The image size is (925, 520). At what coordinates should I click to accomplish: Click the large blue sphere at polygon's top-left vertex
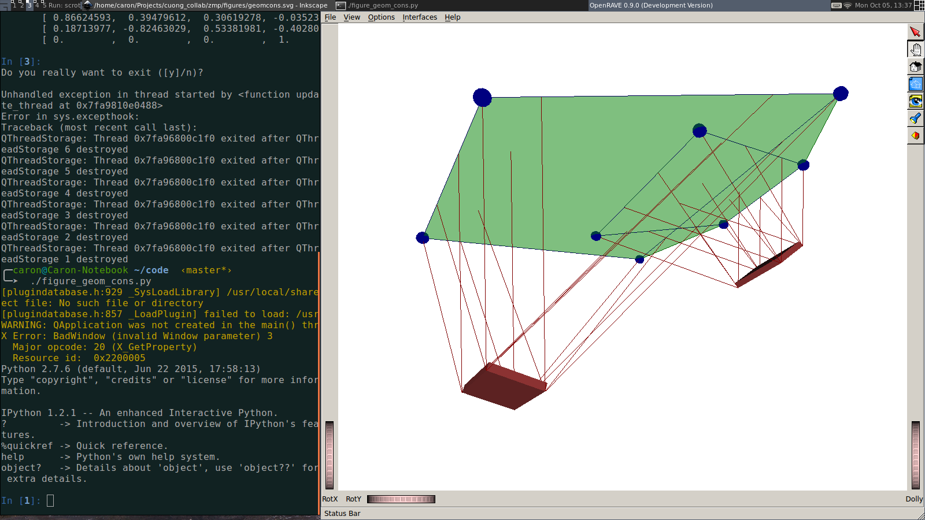[482, 98]
